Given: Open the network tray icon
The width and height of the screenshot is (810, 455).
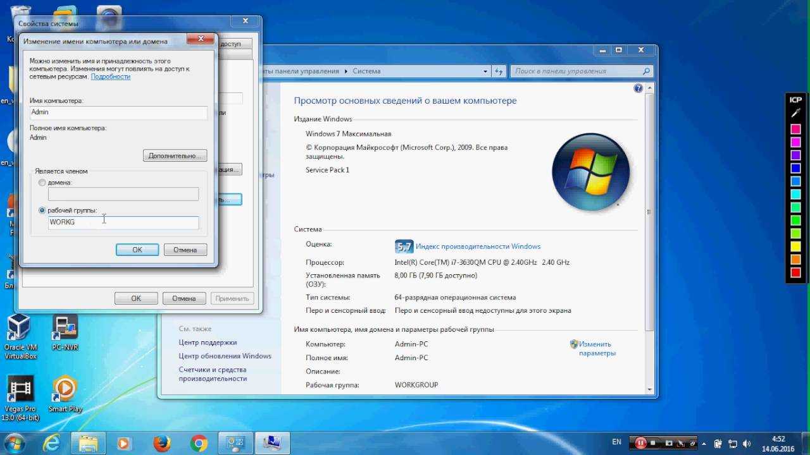Looking at the screenshot, I should [x=733, y=443].
